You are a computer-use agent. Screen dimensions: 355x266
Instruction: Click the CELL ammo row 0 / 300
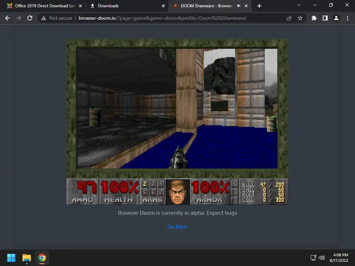coord(263,199)
